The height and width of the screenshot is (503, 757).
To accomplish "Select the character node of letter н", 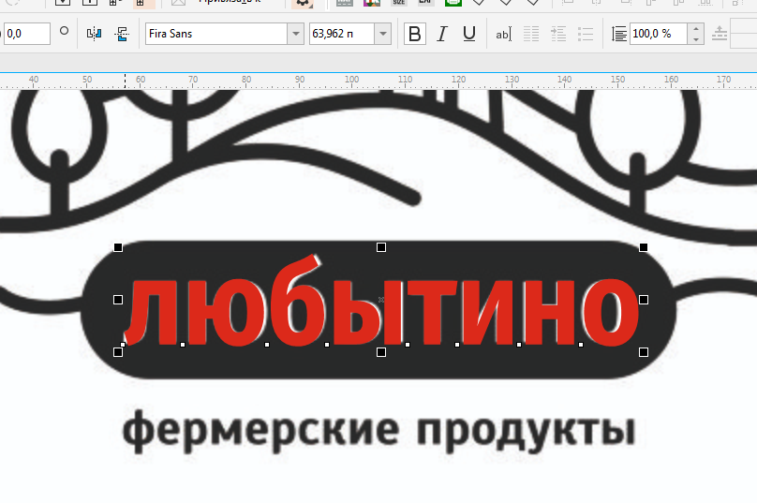I will [519, 345].
